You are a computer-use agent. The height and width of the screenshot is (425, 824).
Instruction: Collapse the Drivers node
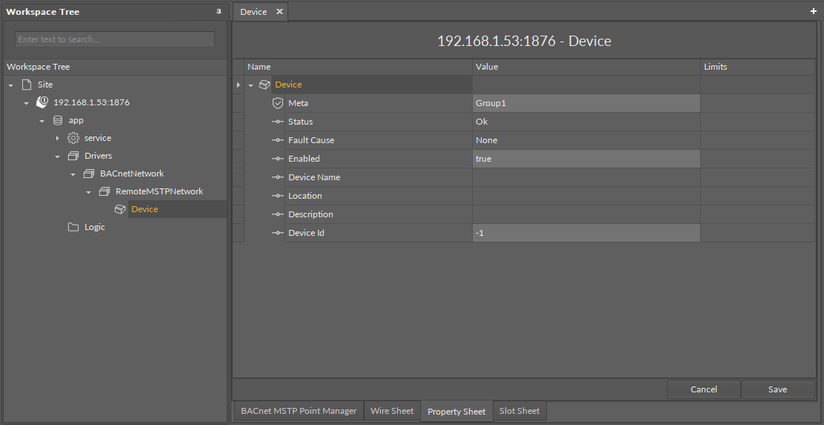click(x=58, y=157)
